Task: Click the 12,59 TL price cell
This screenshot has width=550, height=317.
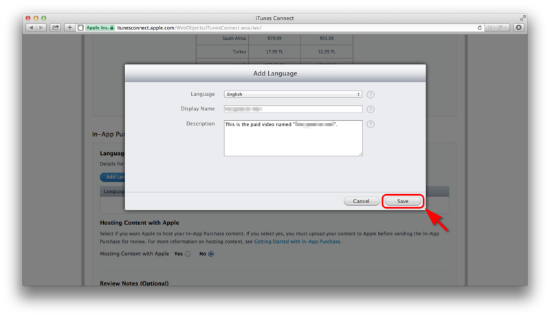Action: click(327, 51)
